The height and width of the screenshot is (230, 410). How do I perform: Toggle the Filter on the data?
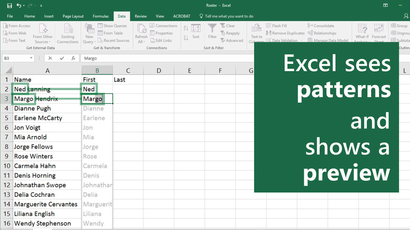tap(212, 32)
